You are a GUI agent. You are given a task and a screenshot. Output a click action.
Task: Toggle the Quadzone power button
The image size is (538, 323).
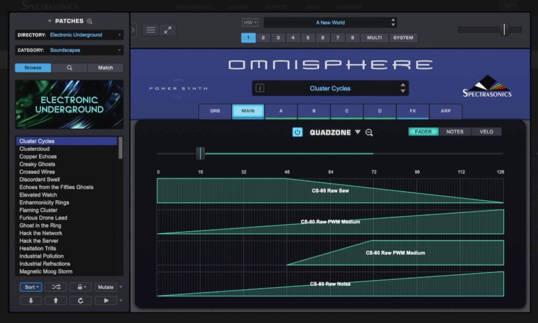[297, 132]
